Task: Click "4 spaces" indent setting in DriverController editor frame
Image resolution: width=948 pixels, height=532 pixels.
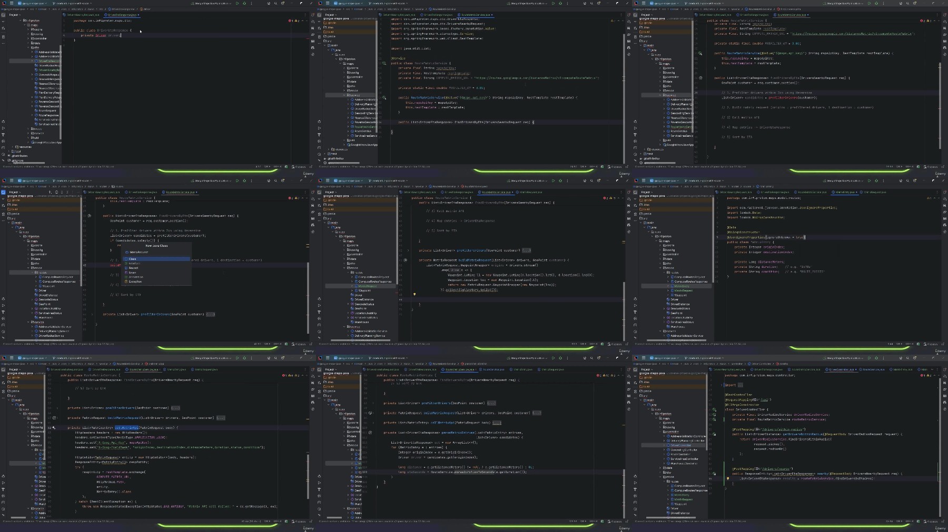Action: point(932,521)
